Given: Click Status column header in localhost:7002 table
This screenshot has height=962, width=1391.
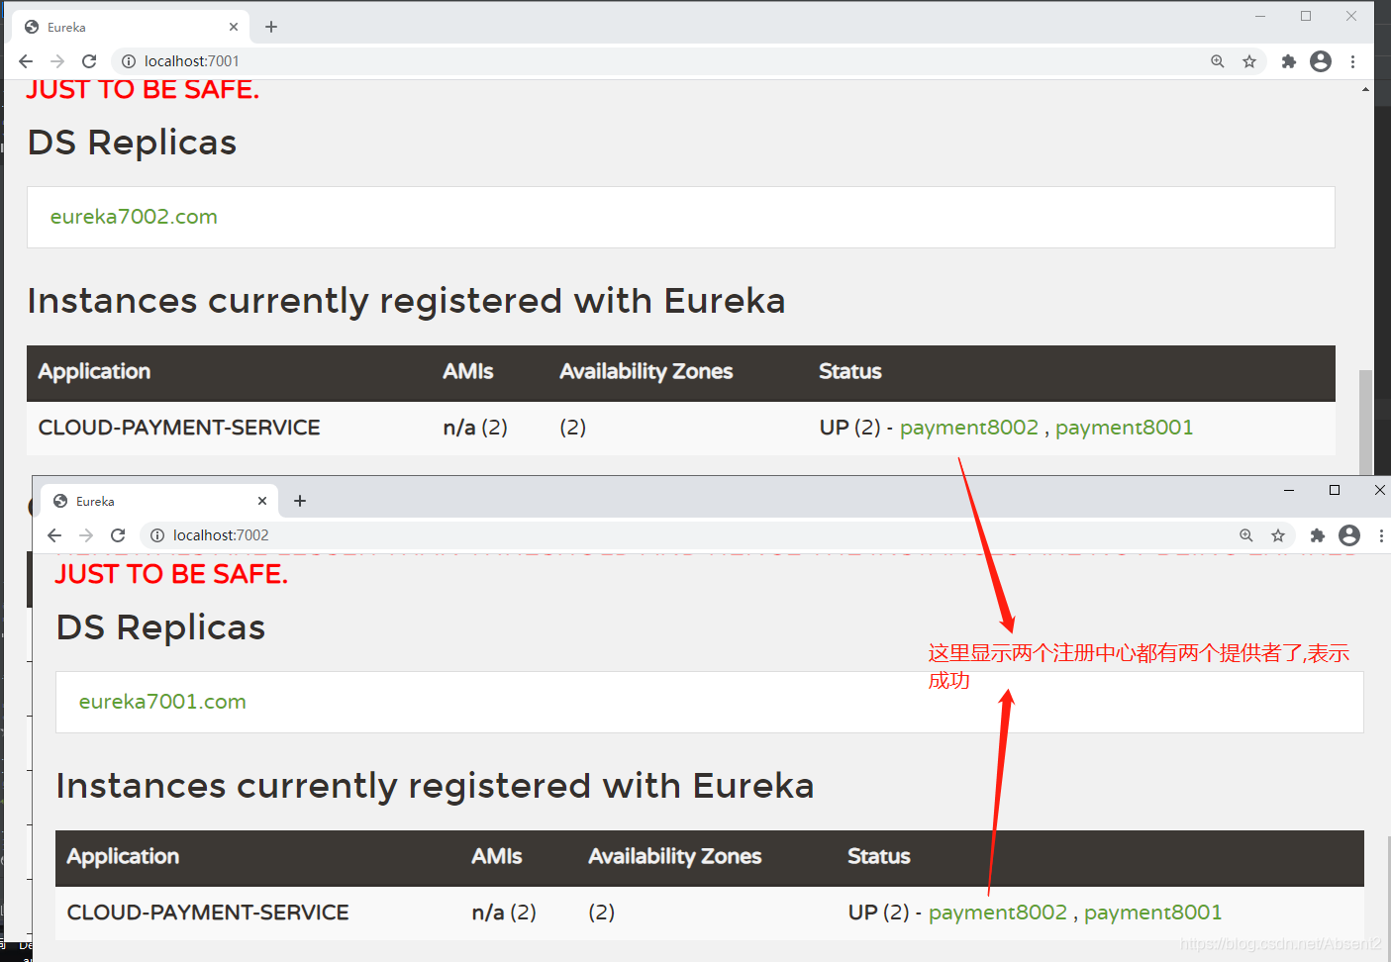Looking at the screenshot, I should [879, 856].
